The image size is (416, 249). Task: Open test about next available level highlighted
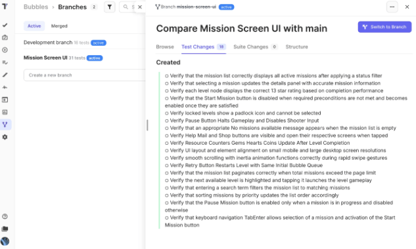268,180
